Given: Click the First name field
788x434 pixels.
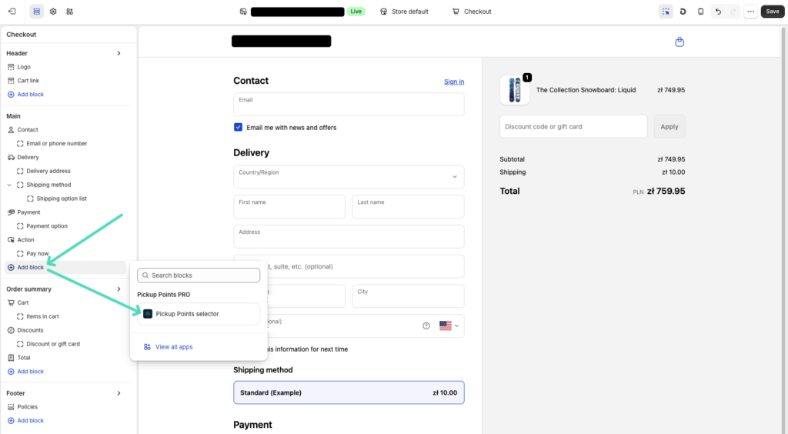Looking at the screenshot, I should 289,206.
